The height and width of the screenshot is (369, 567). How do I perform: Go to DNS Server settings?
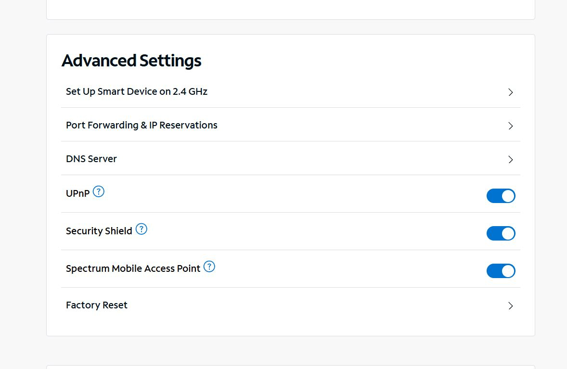tap(91, 159)
